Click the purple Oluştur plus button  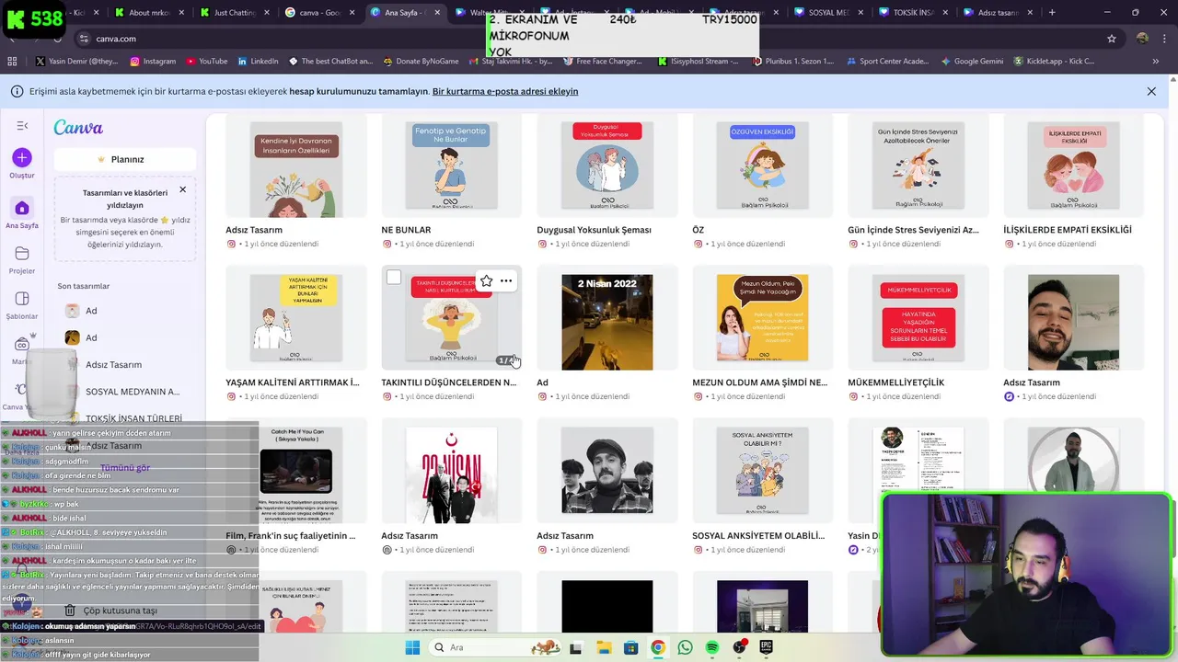(22, 157)
